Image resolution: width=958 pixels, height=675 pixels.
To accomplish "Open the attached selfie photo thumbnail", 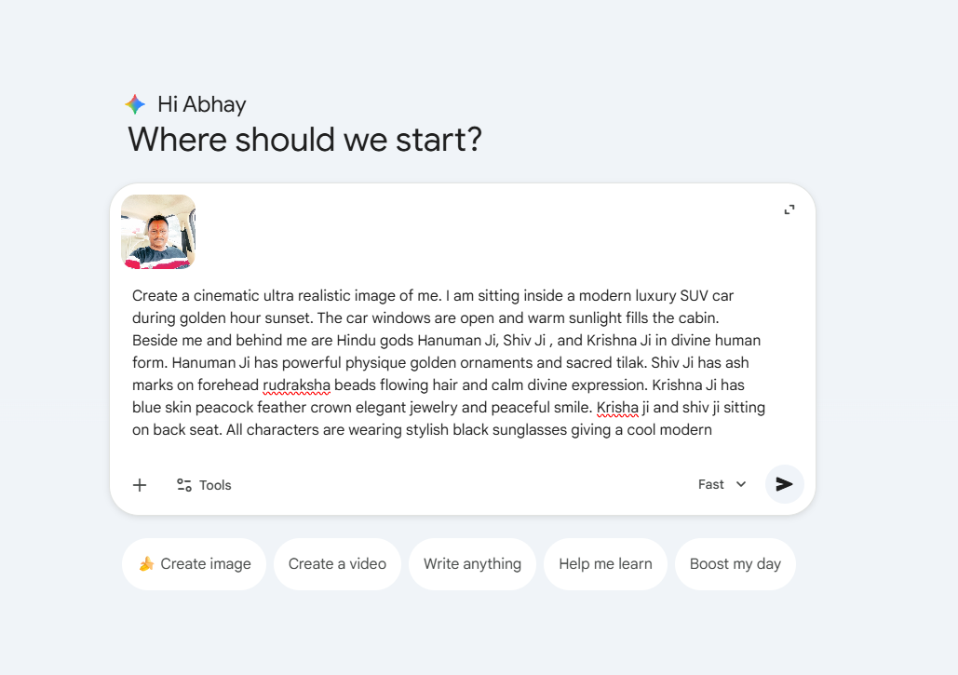I will point(158,232).
